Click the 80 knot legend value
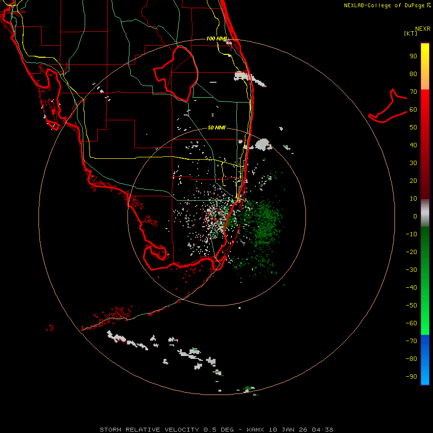Viewport: 433px width, 433px height. 413,74
